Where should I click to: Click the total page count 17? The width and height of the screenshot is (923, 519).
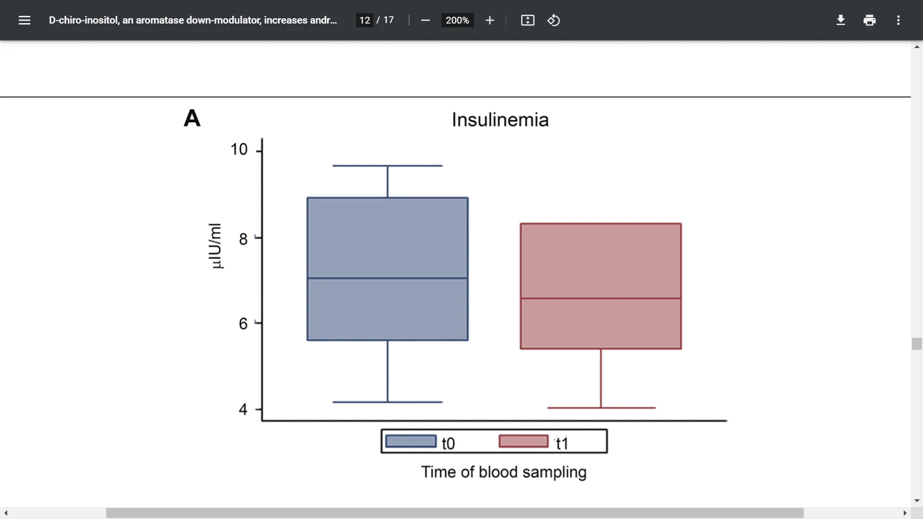point(388,20)
